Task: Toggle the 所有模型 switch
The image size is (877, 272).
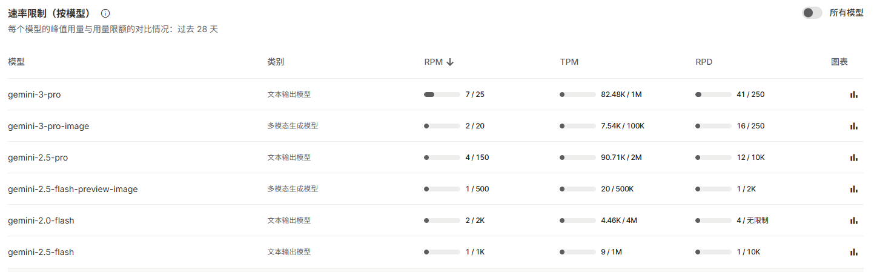Action: click(x=812, y=13)
